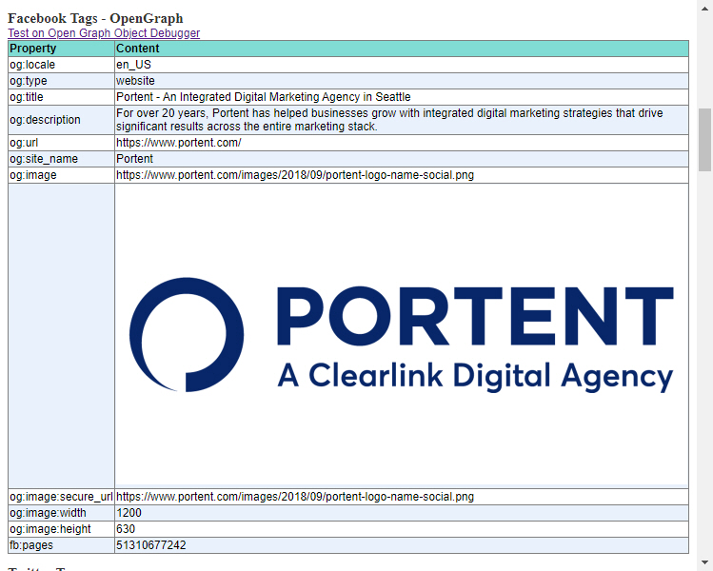
Task: Click the og:site_name property cell
Action: coord(61,159)
